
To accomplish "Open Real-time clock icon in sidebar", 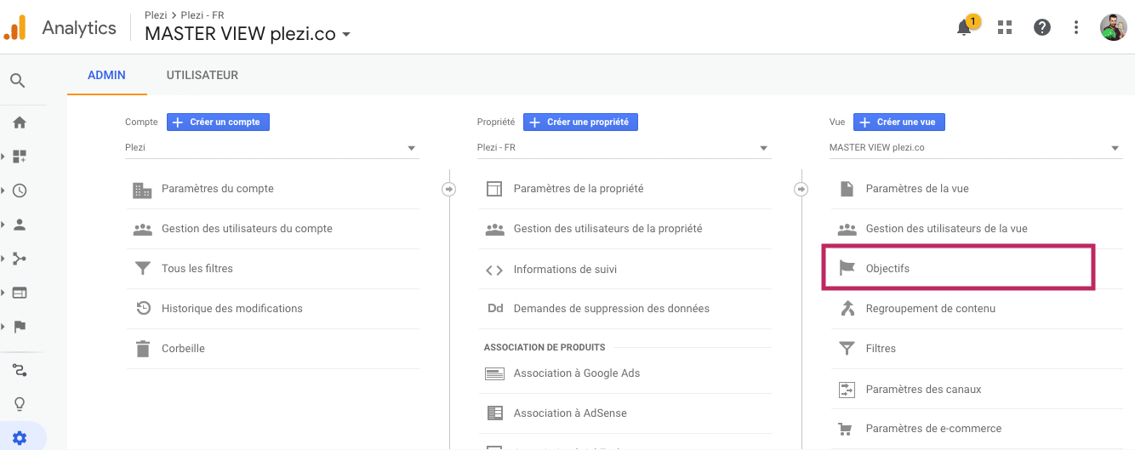I will point(20,191).
